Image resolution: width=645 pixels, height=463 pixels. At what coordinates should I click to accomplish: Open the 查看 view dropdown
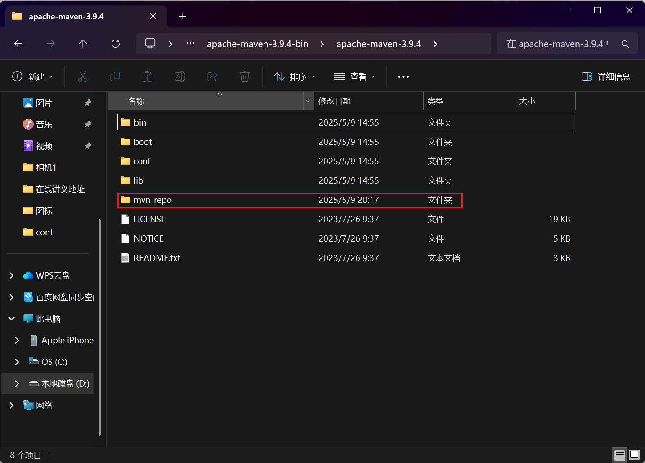355,77
